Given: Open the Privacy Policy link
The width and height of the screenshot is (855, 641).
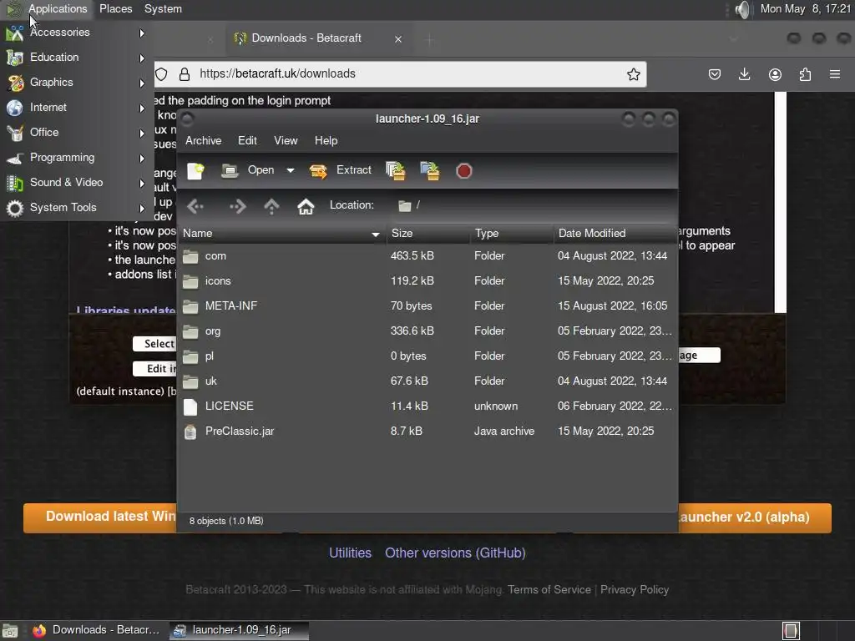Looking at the screenshot, I should (635, 590).
